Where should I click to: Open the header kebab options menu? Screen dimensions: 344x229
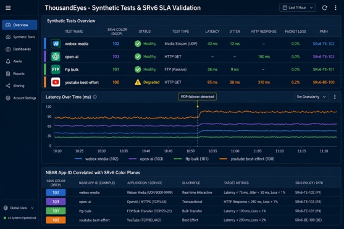pos(335,8)
